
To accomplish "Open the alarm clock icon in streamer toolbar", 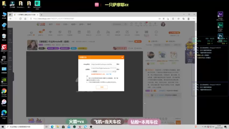I will [70, 32].
